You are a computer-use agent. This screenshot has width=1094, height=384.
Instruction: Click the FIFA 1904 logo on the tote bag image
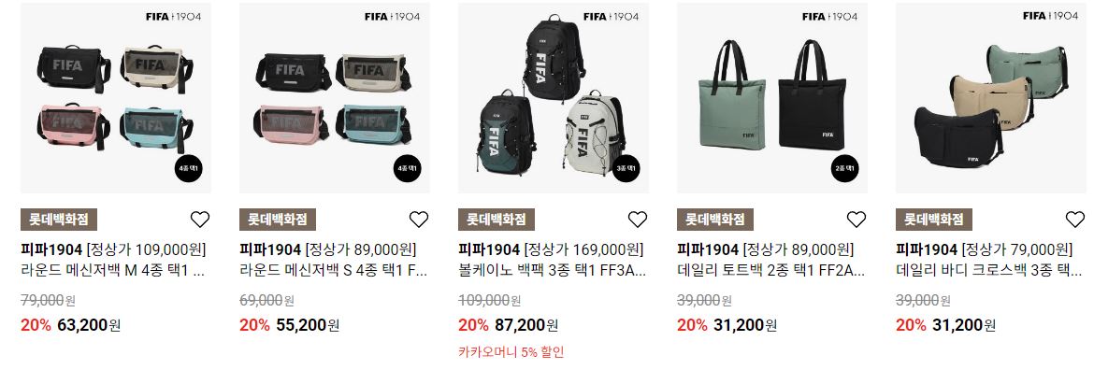(829, 16)
